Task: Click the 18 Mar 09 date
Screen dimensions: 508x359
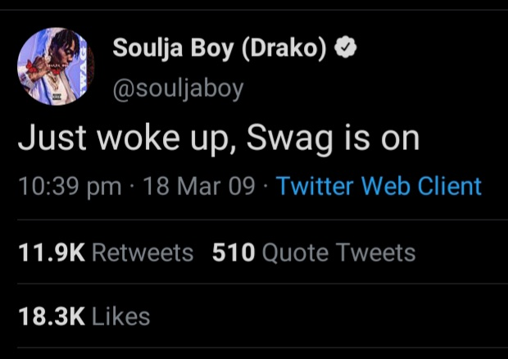Action: click(x=199, y=186)
